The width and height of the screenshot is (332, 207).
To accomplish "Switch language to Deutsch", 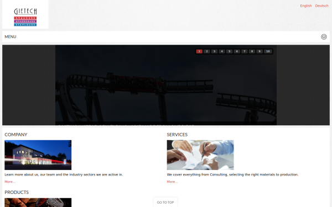I will pos(321,6).
